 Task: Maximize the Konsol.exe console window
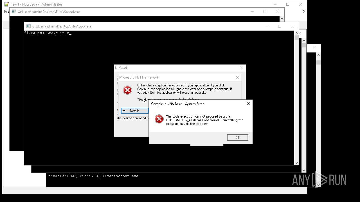coord(265,12)
